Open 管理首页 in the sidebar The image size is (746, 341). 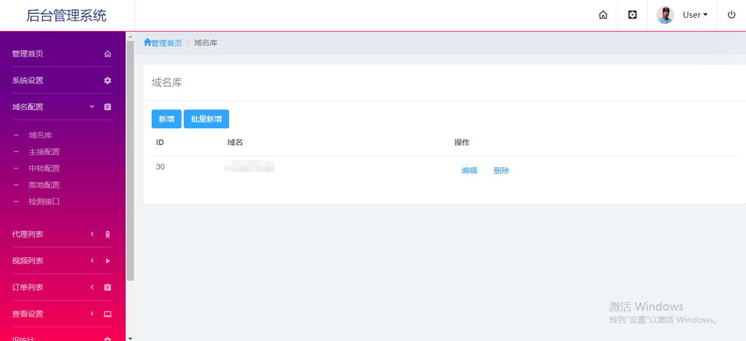(28, 54)
